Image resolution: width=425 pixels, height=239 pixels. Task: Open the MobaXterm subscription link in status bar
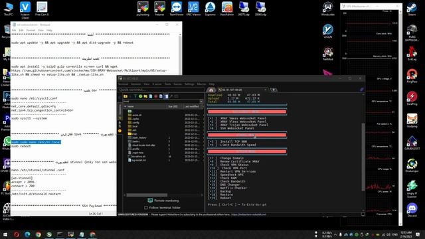tap(248, 214)
